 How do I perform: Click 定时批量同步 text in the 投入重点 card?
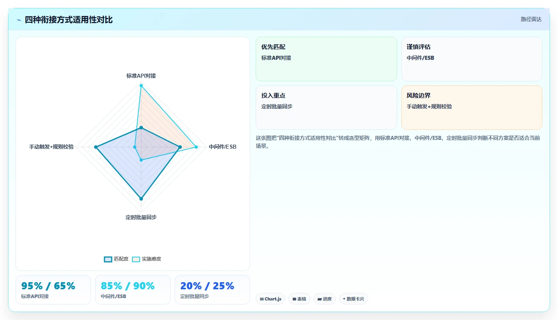coord(277,106)
